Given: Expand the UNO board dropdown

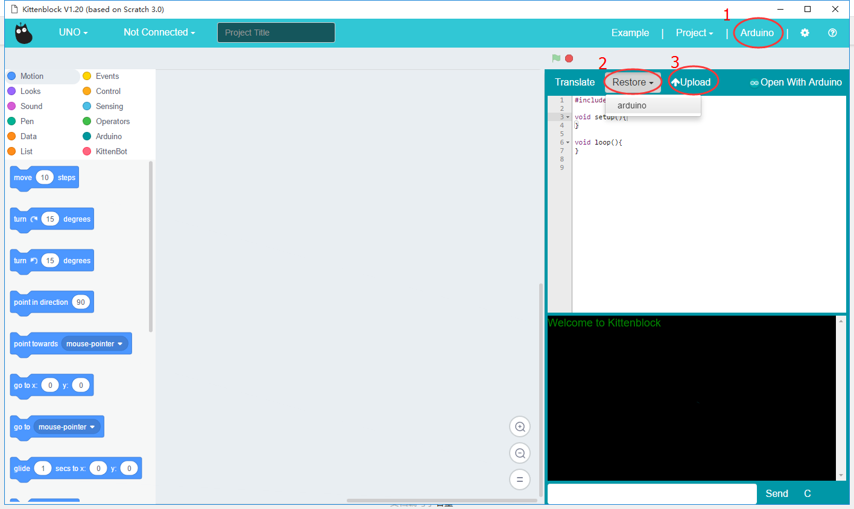Looking at the screenshot, I should click(73, 33).
